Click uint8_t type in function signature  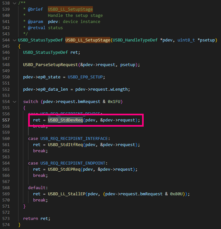[186, 40]
